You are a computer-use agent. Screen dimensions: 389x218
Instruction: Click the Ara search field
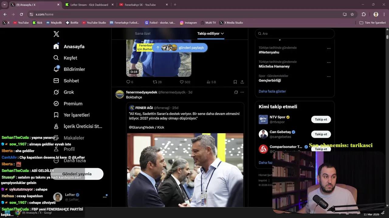(295, 34)
